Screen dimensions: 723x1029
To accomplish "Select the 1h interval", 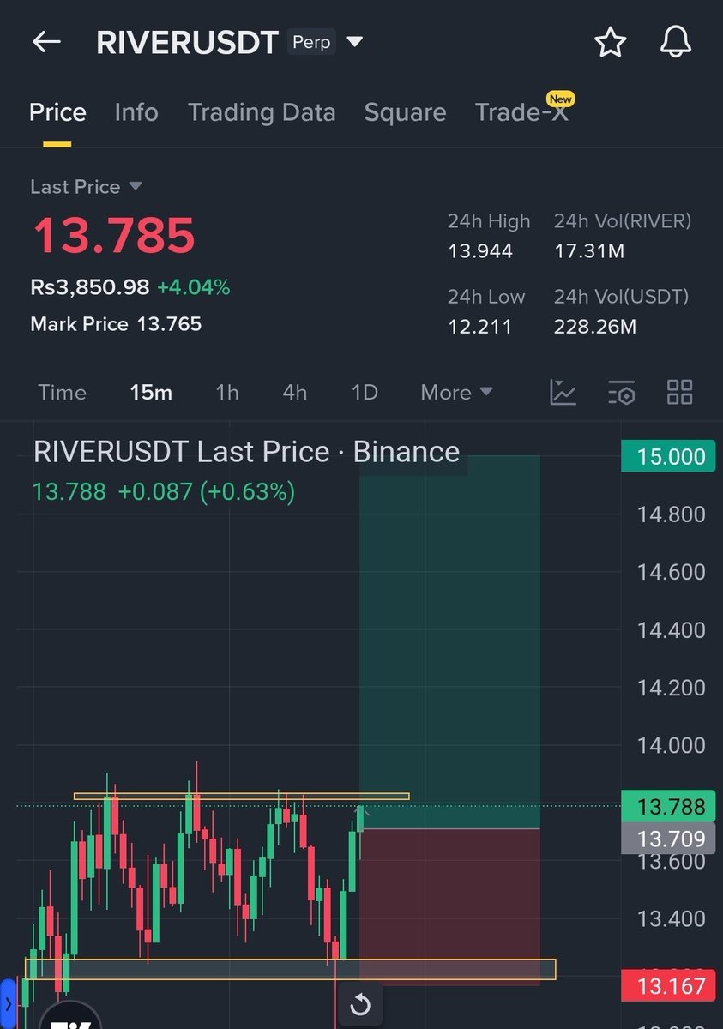I will 227,393.
